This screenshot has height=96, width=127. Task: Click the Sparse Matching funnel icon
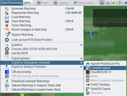point(8,34)
